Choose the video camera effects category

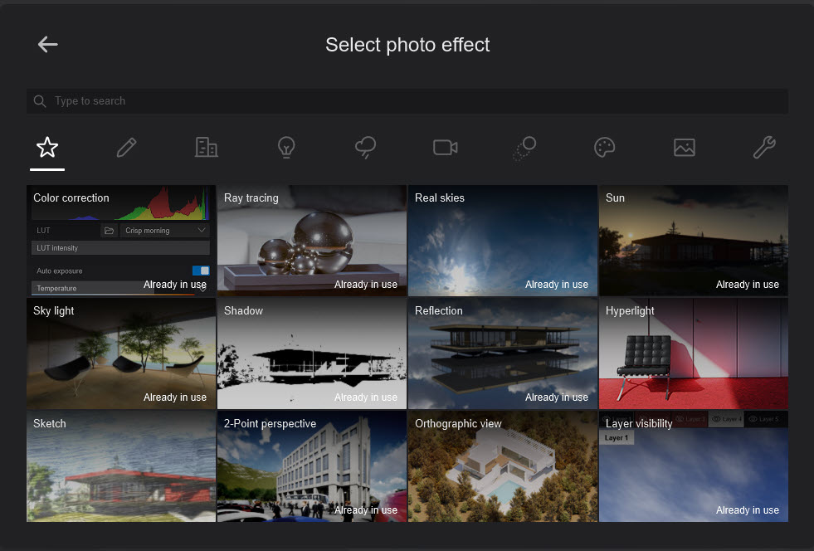[445, 148]
